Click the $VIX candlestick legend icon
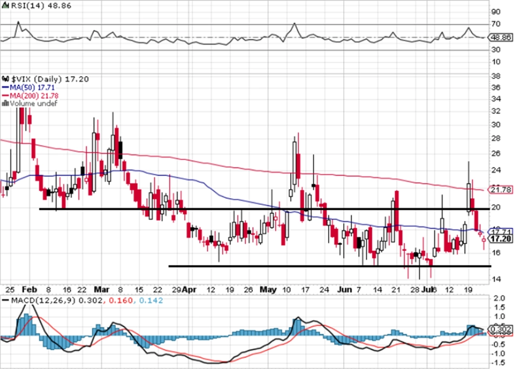Viewport: 515px width, 369px height. (x=5, y=79)
